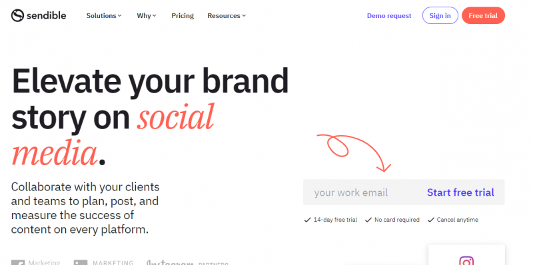The width and height of the screenshot is (533, 265).
Task: Expand the Solutions dropdown menu
Action: [x=104, y=15]
